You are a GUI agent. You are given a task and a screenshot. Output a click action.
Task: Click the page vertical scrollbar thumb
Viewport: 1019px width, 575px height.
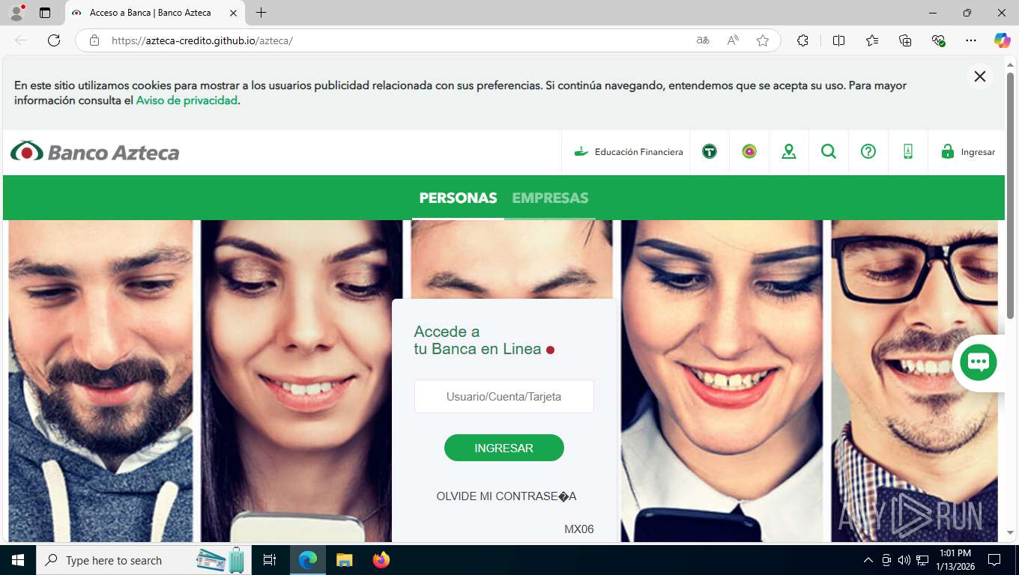pyautogui.click(x=1010, y=195)
